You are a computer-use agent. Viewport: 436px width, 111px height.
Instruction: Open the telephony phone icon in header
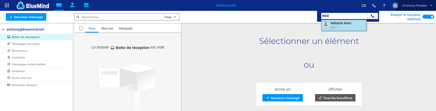tap(374, 5)
